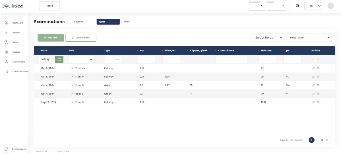Screen dimensions: 341x154
Task: Open the Privacy Policy link
Action: 63,151
